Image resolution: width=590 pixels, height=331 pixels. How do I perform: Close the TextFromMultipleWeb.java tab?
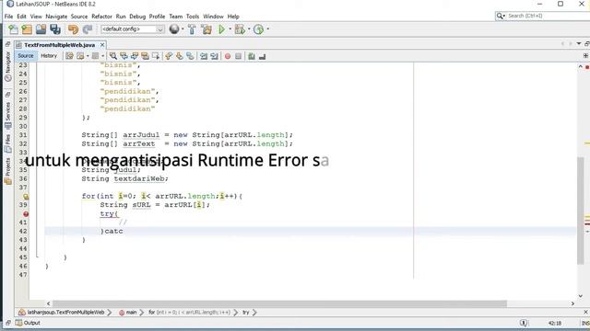(102, 45)
